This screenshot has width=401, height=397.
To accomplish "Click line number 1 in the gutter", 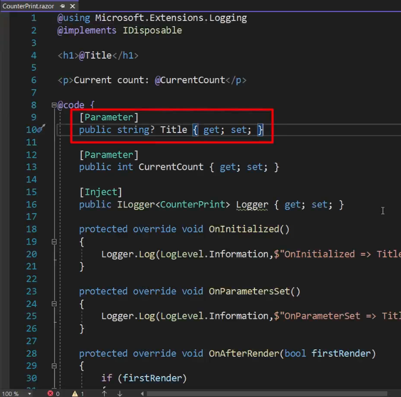I will (34, 18).
